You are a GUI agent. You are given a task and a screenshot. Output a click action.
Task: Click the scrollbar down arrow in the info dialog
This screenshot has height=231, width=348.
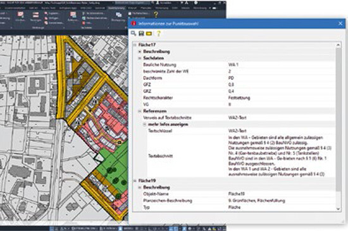pyautogui.click(x=339, y=209)
